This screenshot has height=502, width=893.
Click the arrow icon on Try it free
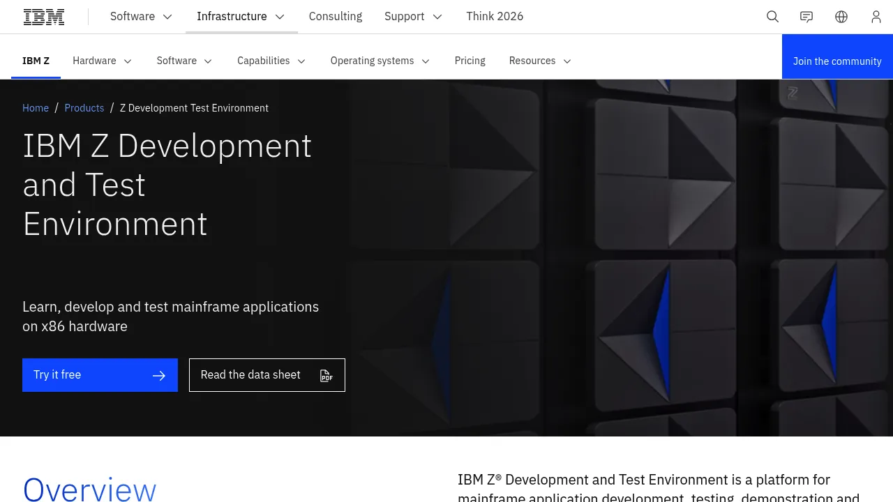tap(159, 376)
